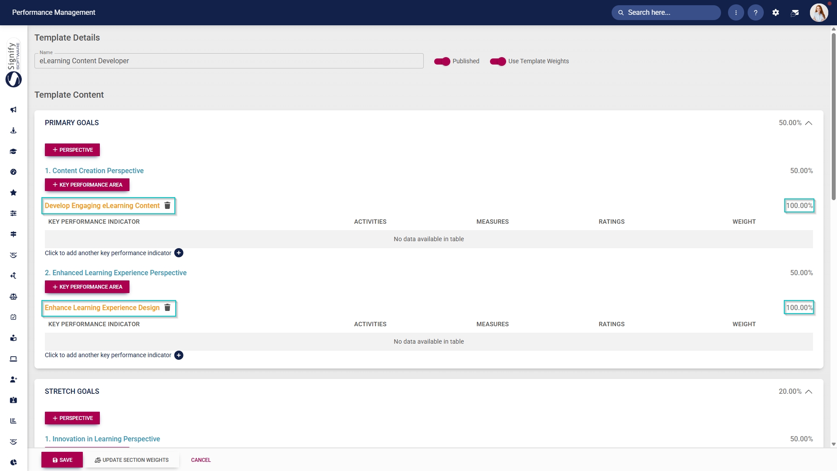Open Enhanced Learning Experience Perspective link
The height and width of the screenshot is (471, 837).
pos(116,273)
